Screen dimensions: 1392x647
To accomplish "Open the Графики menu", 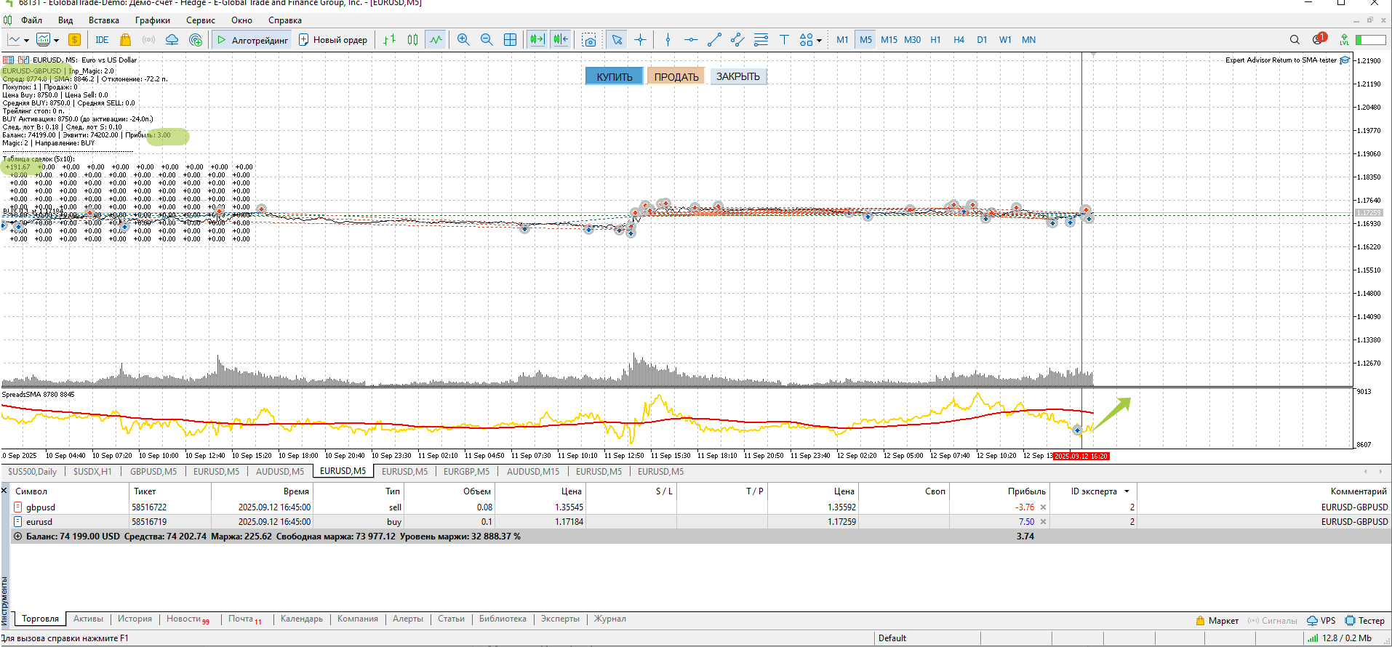I will click(x=152, y=20).
